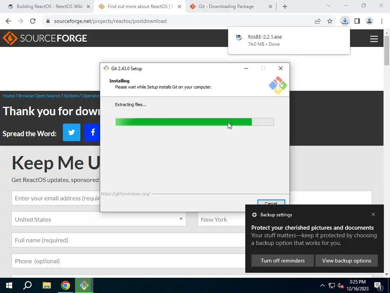Open System breadcrumb link
Image resolution: width=390 pixels, height=293 pixels.
pyautogui.click(x=71, y=96)
